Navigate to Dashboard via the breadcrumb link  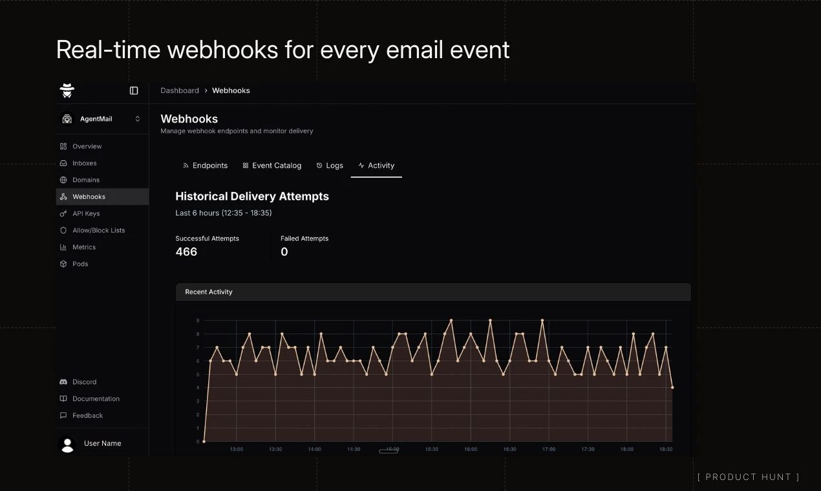[x=180, y=90]
